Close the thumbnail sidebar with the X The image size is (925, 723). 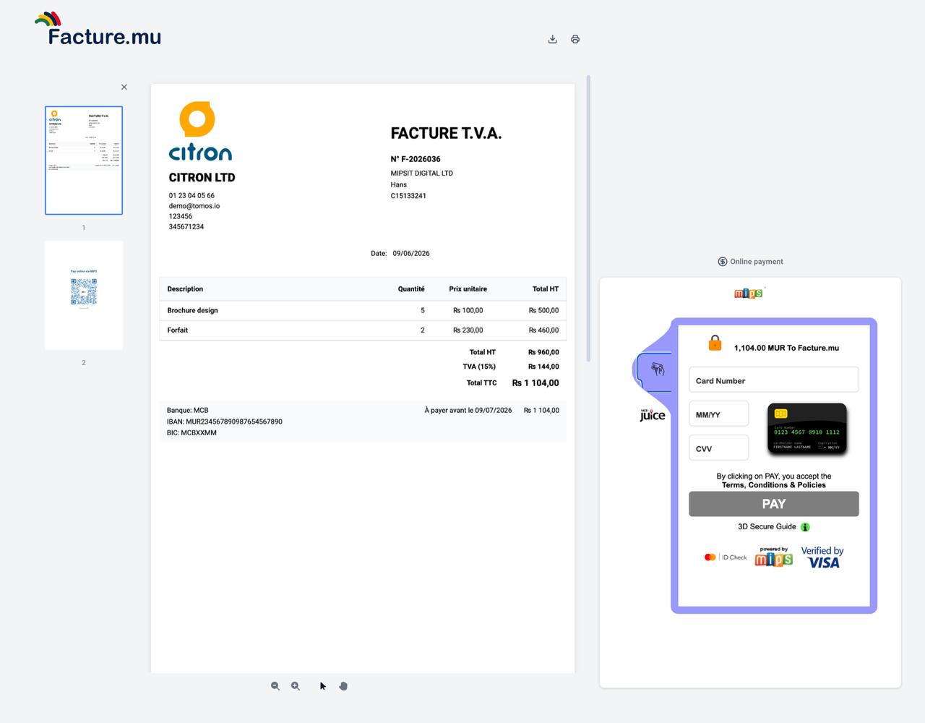point(124,87)
